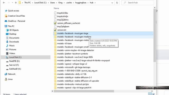
Task: Select Local Disk (C:) in sidebar
Action: pyautogui.click(x=15, y=57)
